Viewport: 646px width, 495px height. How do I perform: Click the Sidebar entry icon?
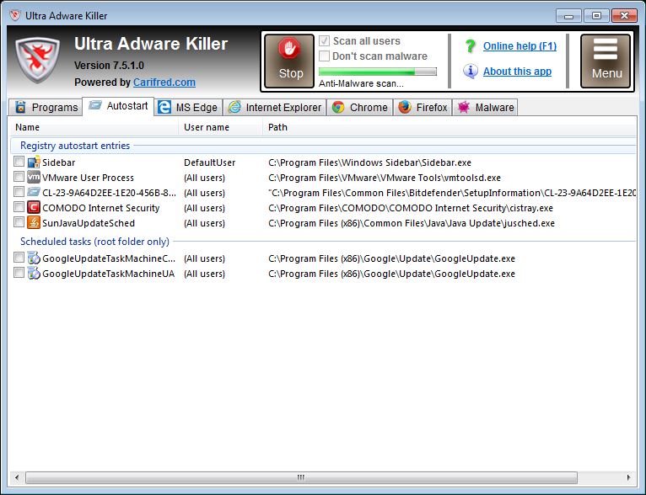tap(34, 162)
